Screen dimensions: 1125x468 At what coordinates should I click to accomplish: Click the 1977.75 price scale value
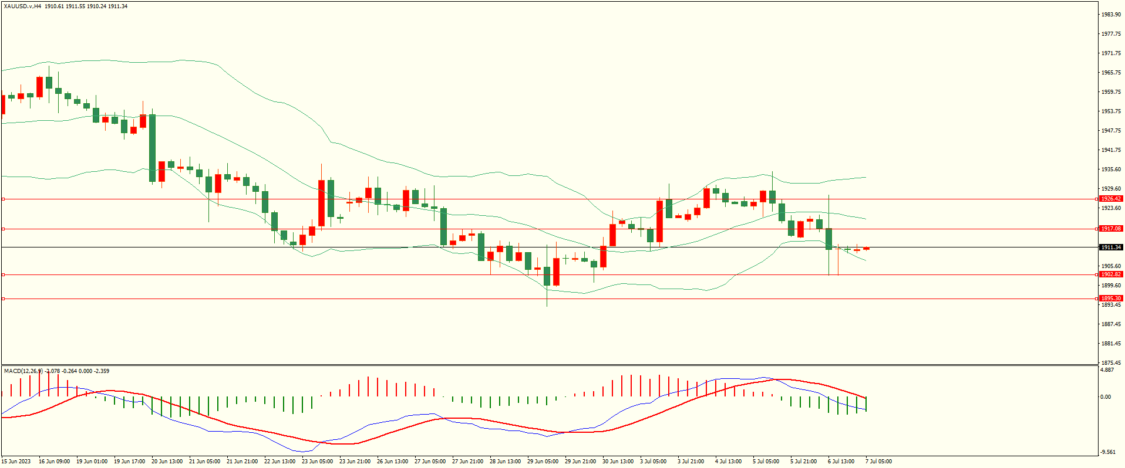coord(1111,34)
